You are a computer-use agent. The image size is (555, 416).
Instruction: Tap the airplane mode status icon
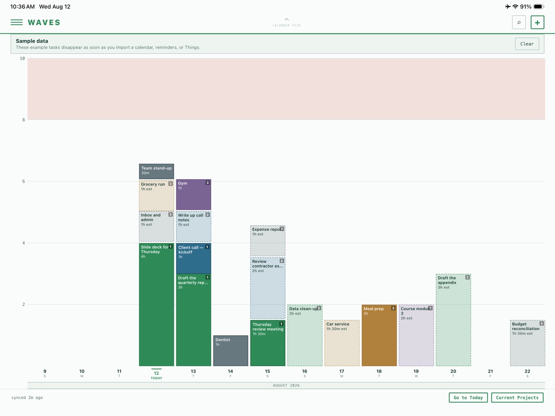(x=508, y=6)
